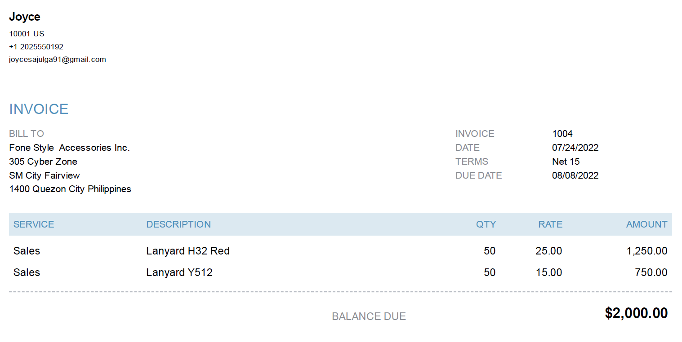The image size is (682, 342).
Task: Click the DESCRIPTION column header
Action: [178, 224]
